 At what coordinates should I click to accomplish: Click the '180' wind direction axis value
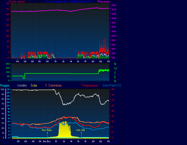point(8,72)
